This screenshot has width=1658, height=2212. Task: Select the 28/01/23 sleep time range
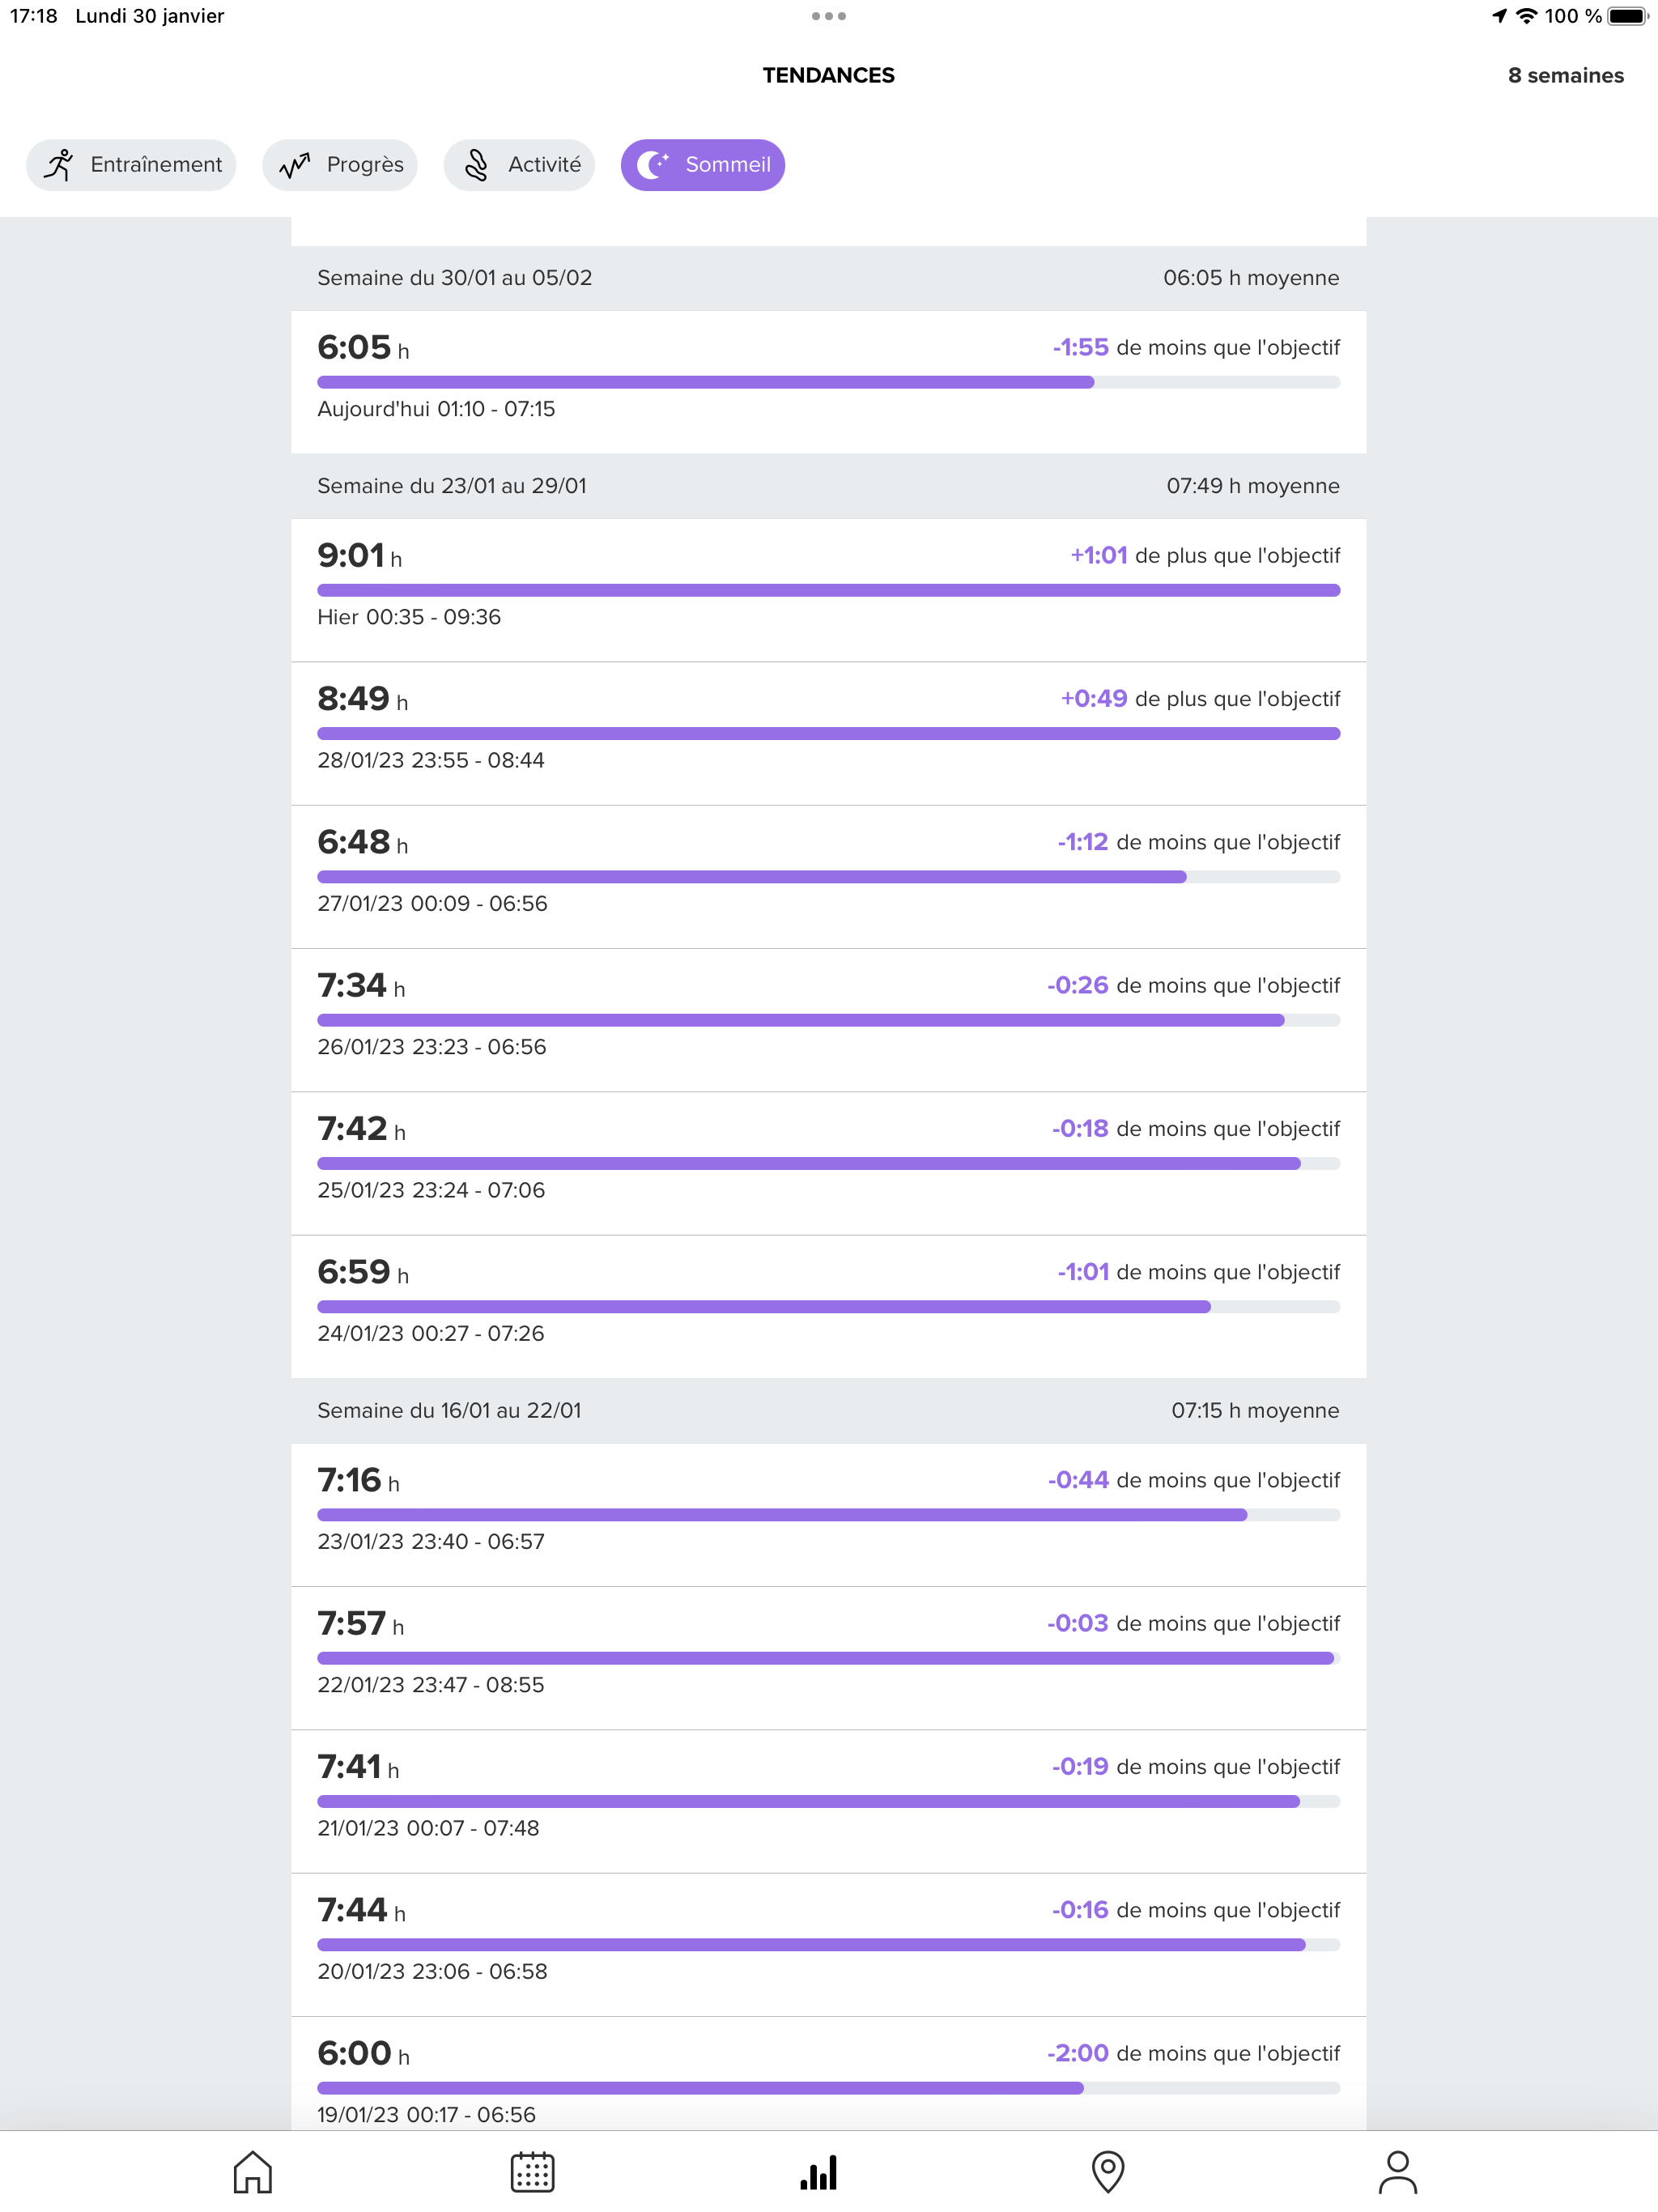(431, 760)
